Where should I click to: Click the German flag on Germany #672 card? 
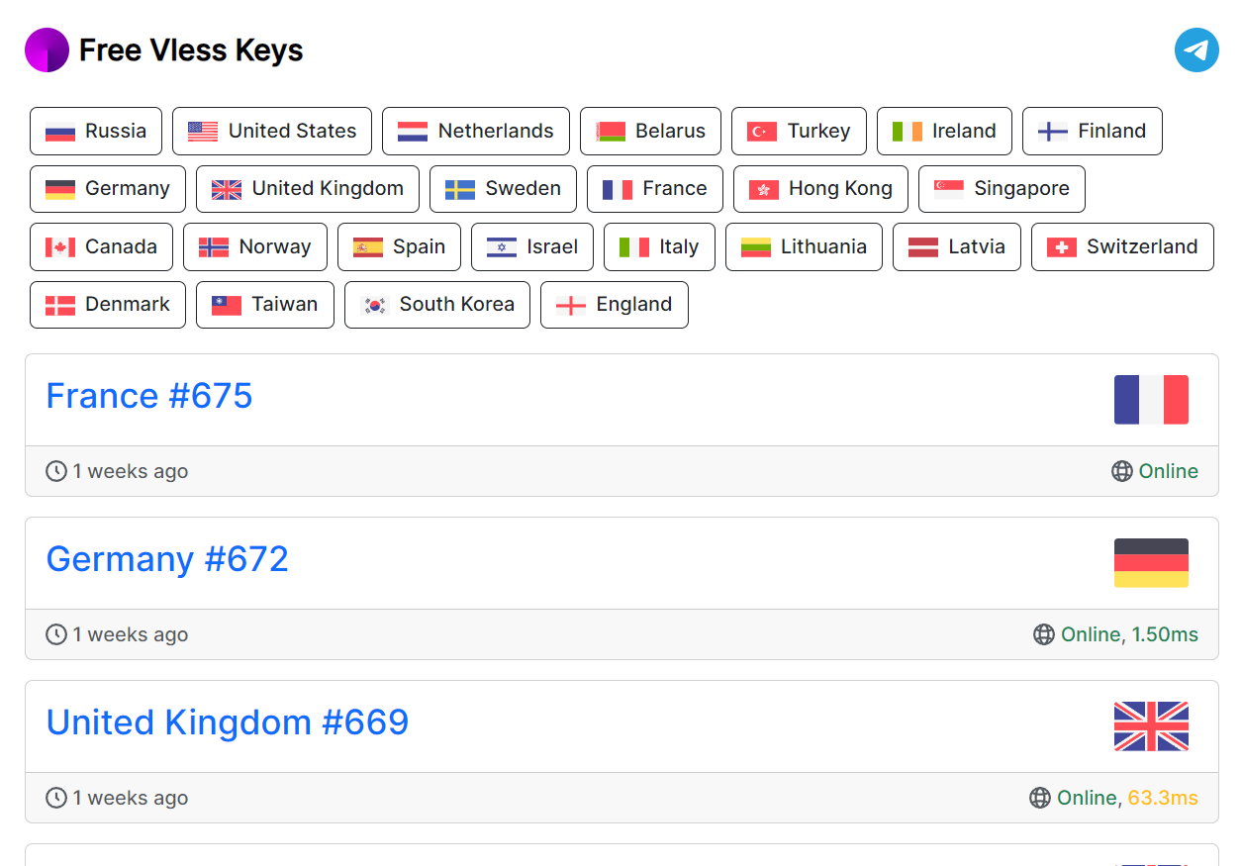(1151, 562)
